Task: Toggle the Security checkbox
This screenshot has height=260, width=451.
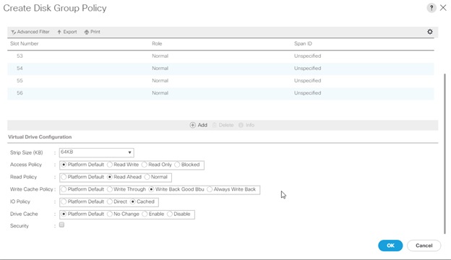Action: 61,225
